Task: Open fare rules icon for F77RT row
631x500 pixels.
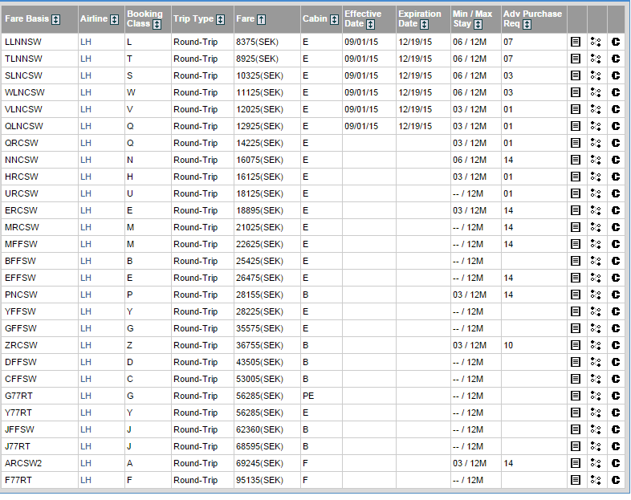Action: [575, 480]
